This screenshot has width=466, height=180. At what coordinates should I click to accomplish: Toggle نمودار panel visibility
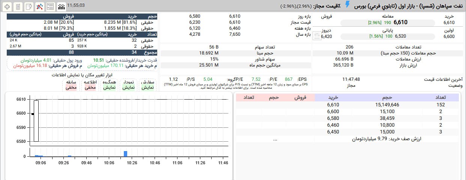pyautogui.click(x=128, y=85)
